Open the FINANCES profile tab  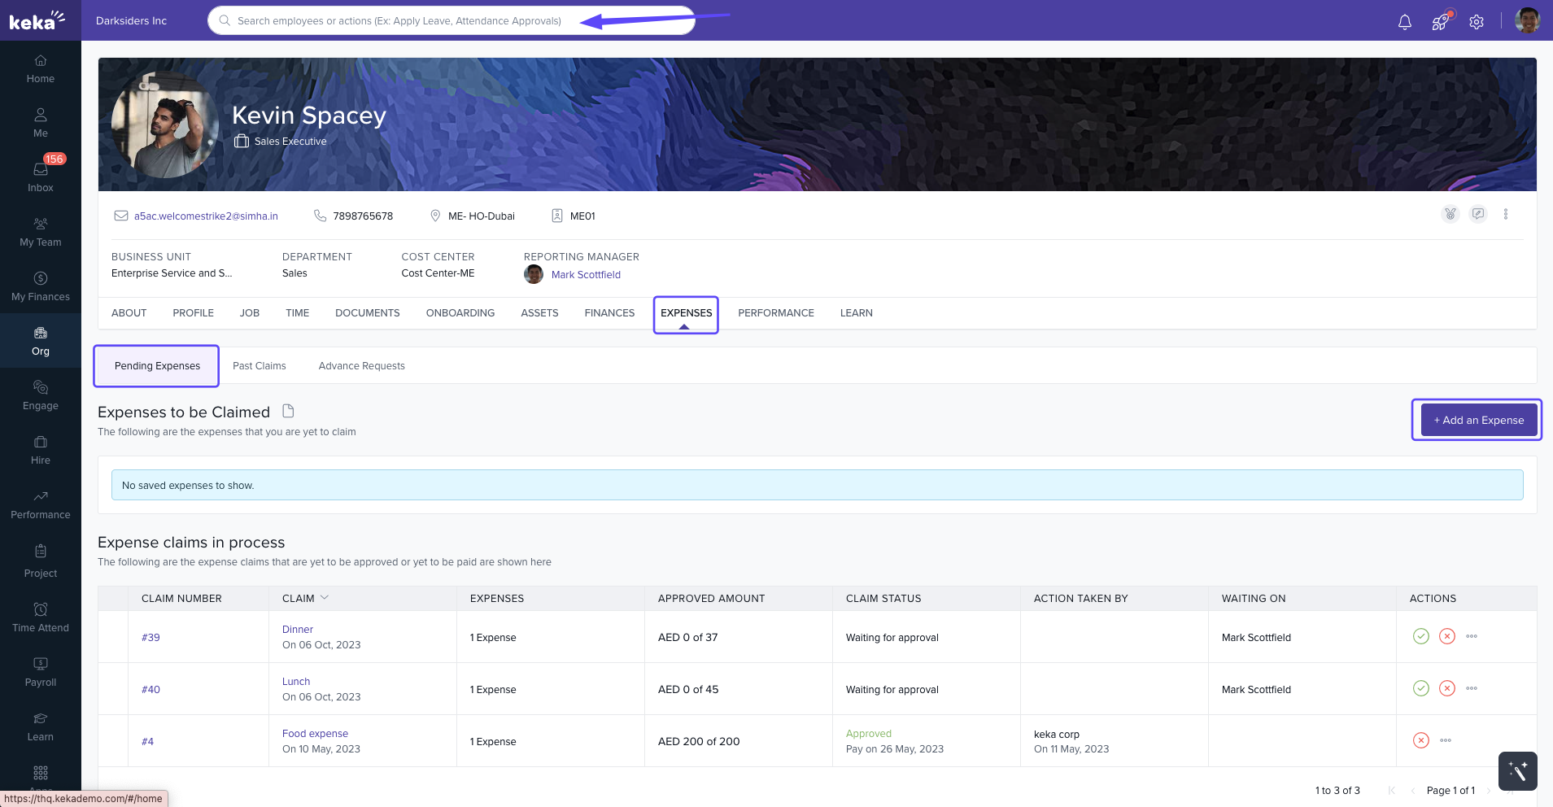tap(609, 313)
